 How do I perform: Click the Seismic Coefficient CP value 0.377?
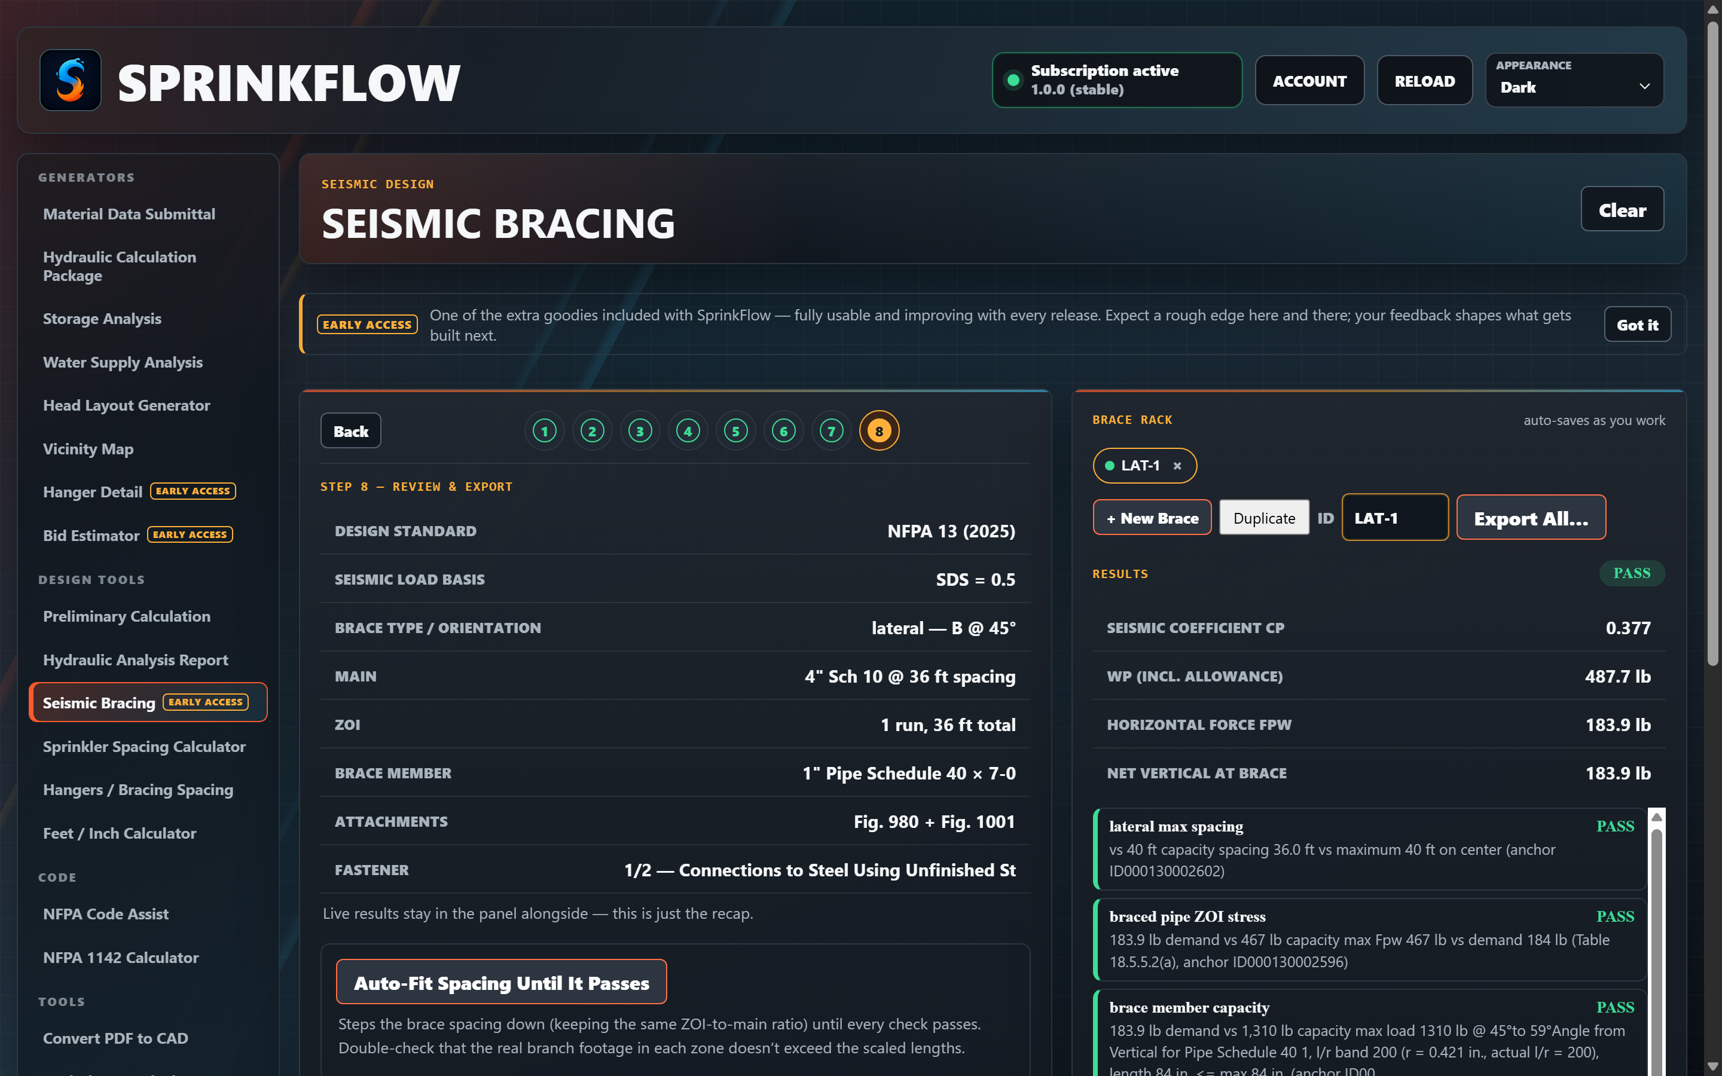coord(1628,628)
